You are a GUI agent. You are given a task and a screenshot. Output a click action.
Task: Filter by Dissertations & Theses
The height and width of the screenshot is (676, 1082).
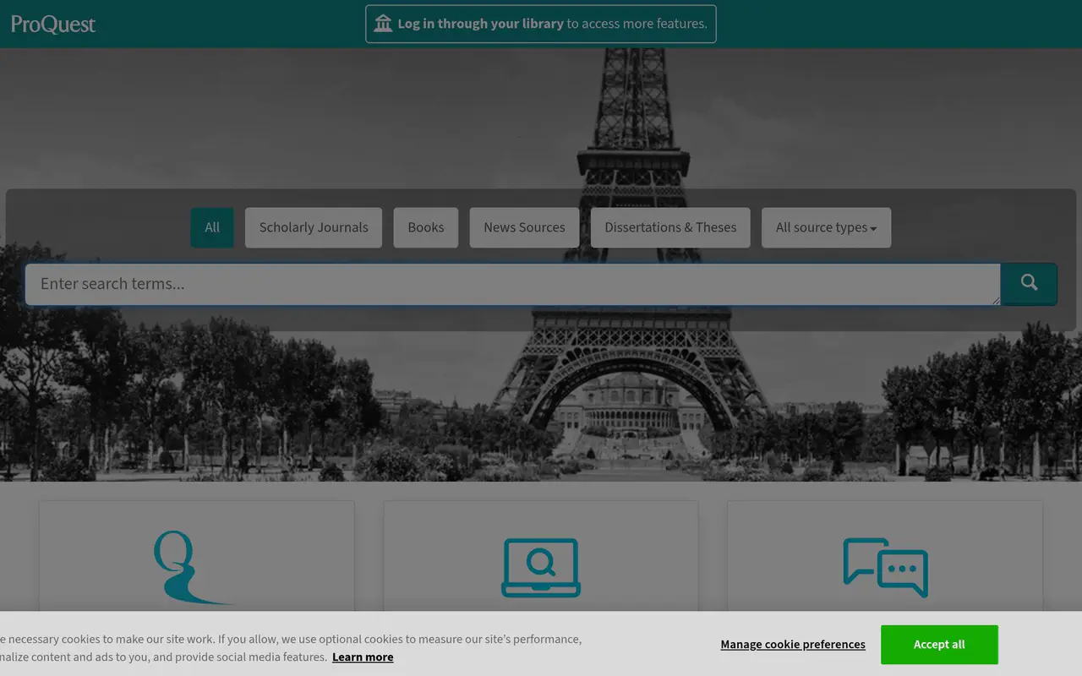670,227
